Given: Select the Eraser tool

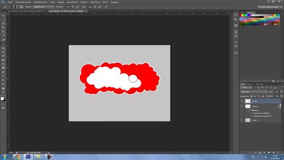Looking at the screenshot, I should coord(3,56).
